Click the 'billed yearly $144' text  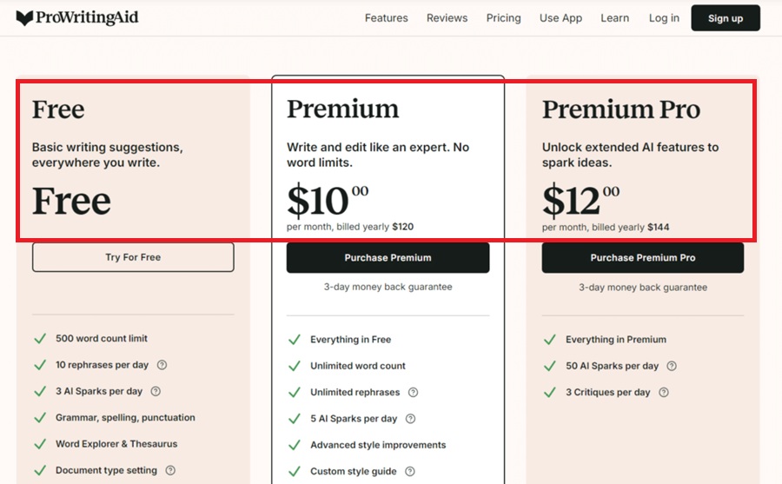631,227
